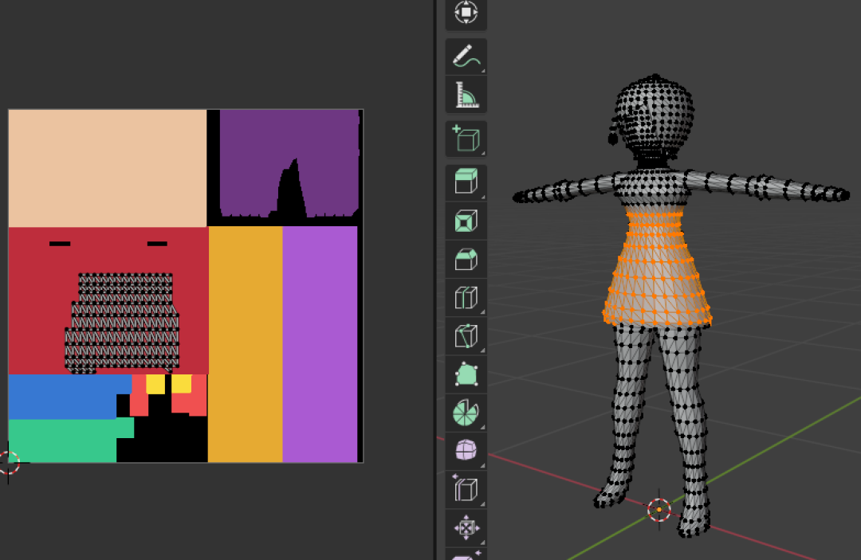Select the Annotate pencil tool
Screen dimensions: 861x560
coord(466,57)
